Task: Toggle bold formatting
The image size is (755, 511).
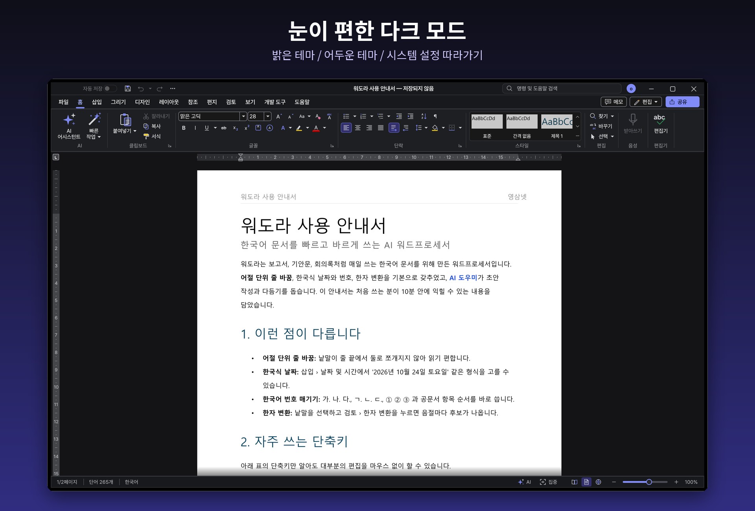Action: [184, 128]
